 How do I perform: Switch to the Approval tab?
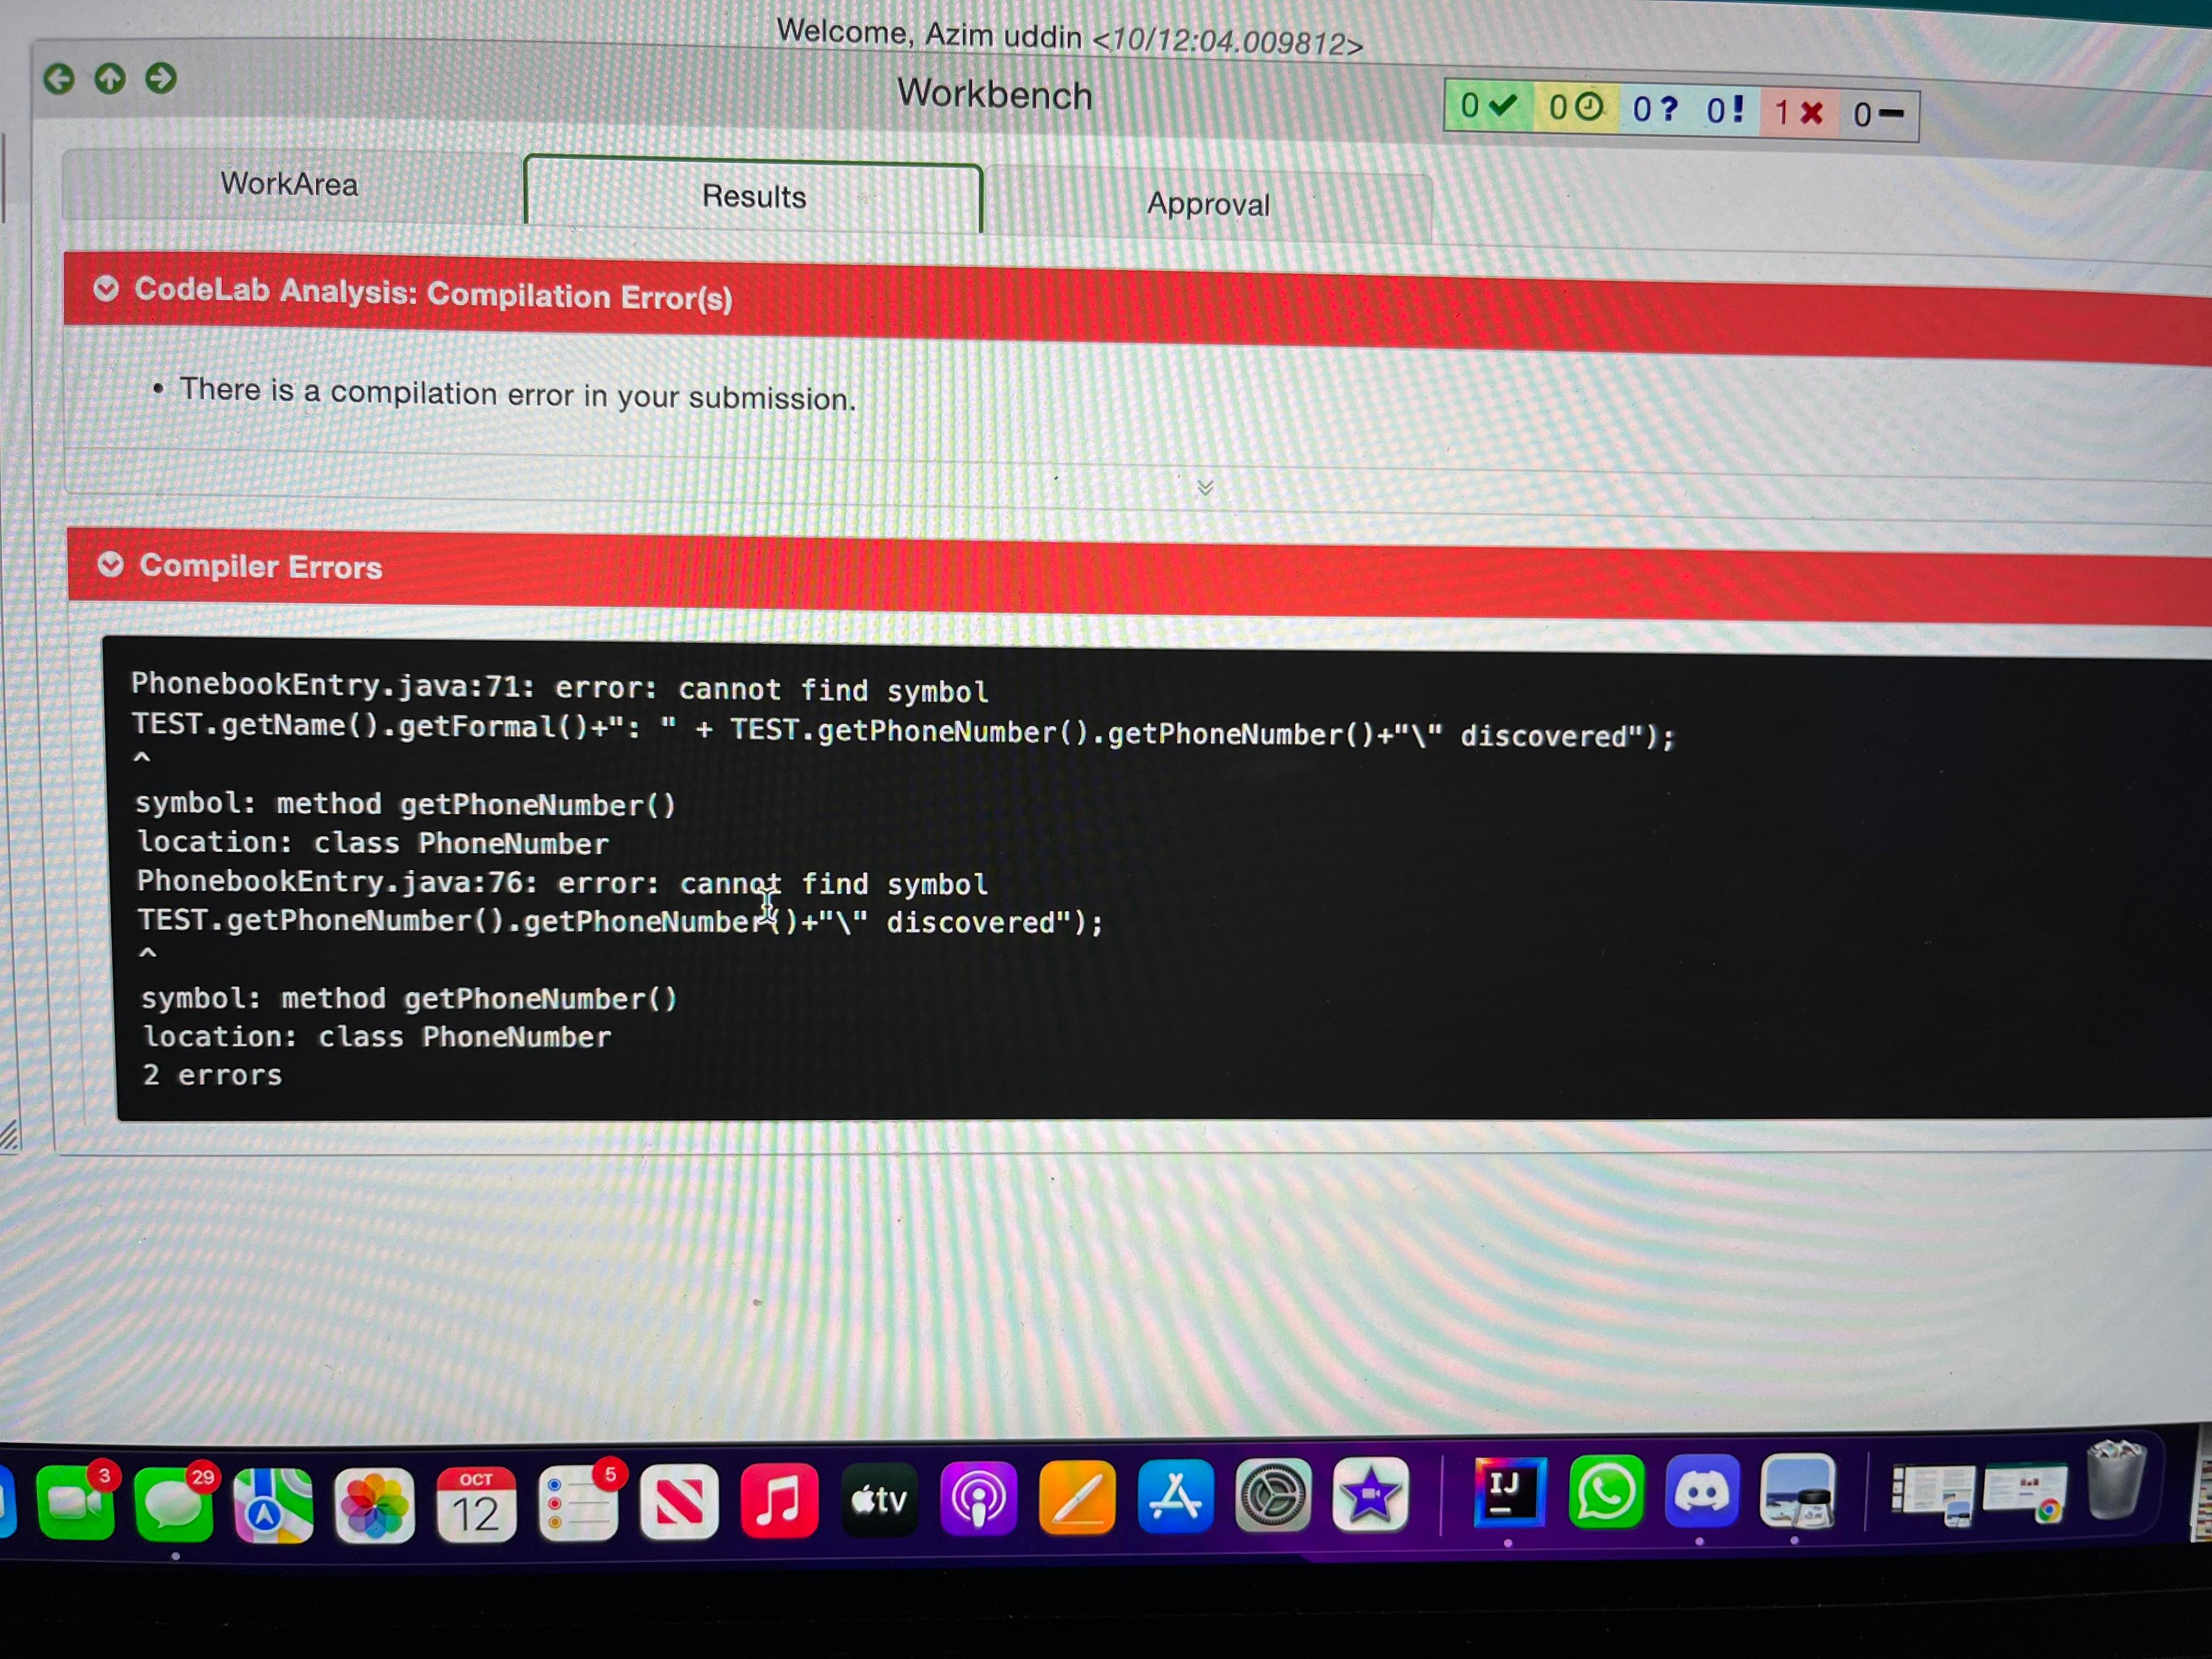[1207, 204]
